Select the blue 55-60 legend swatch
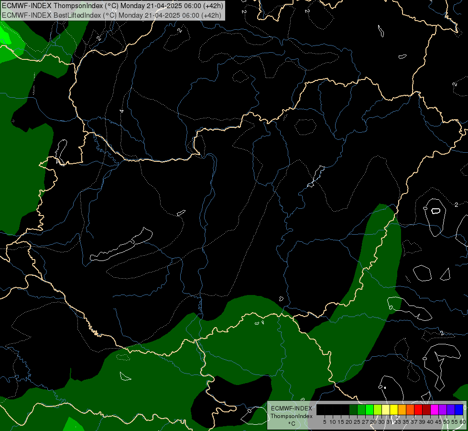Screen dimensions: 468x431 [x=459, y=409]
